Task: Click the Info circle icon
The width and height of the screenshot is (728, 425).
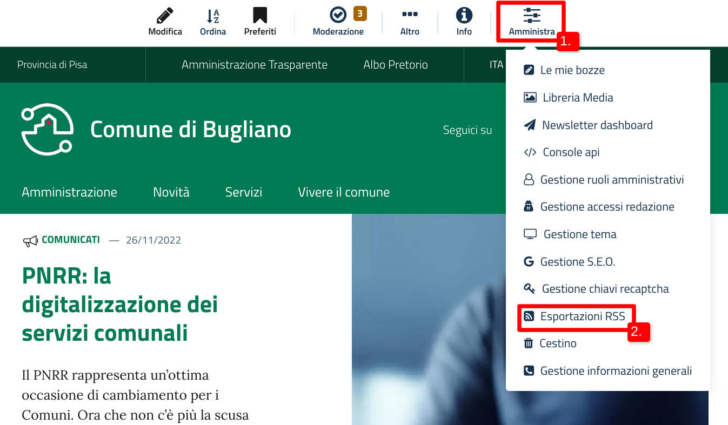Action: click(464, 16)
